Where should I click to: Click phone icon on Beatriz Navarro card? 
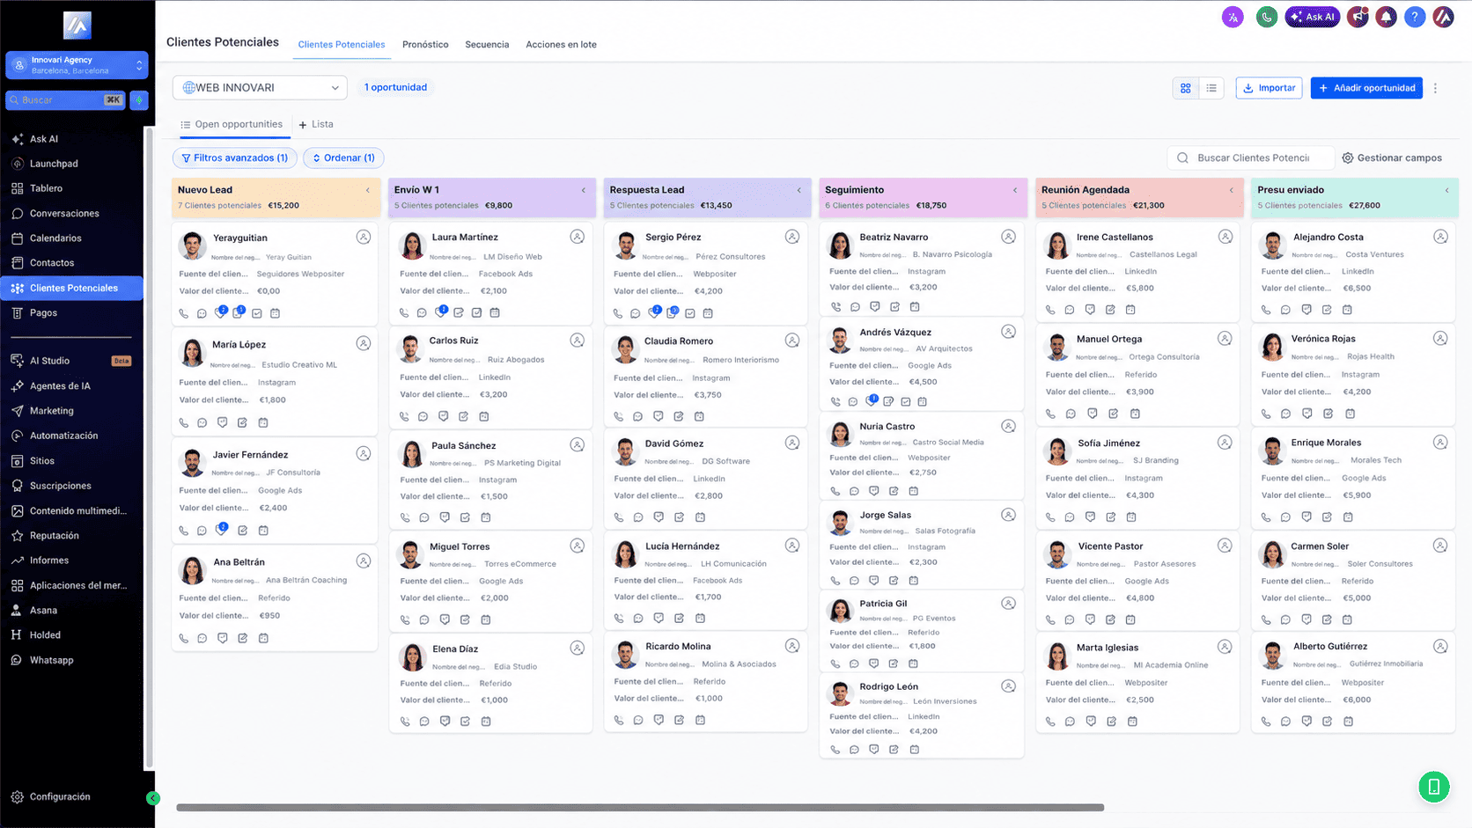835,307
